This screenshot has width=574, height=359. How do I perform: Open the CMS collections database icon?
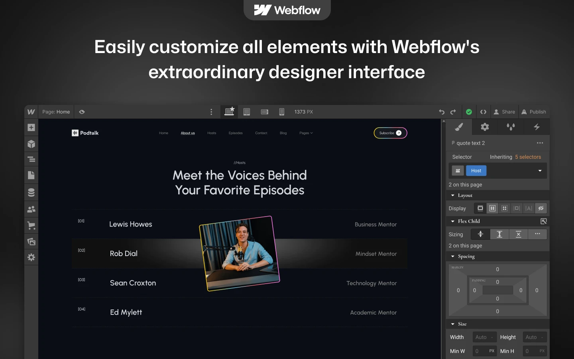(31, 192)
